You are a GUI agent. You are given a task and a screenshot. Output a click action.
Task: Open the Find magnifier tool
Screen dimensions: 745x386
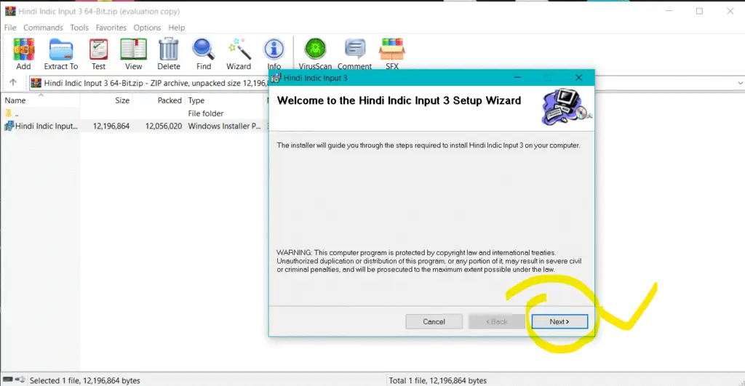(x=203, y=53)
